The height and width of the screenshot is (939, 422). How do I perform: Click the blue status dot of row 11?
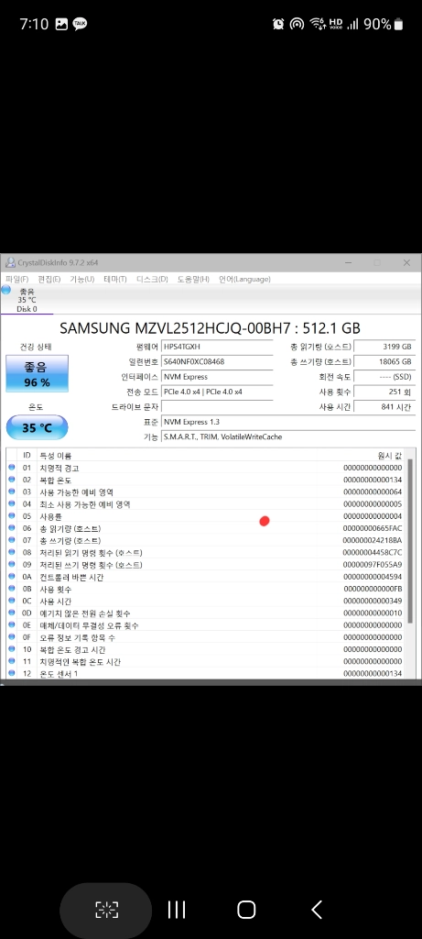tap(12, 661)
